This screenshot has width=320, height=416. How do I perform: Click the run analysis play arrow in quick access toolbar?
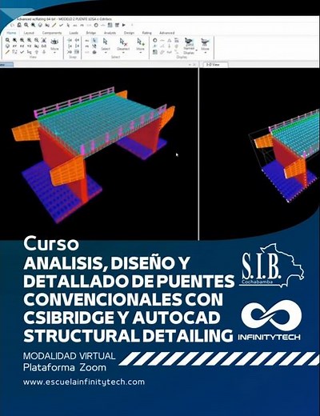click(124, 25)
